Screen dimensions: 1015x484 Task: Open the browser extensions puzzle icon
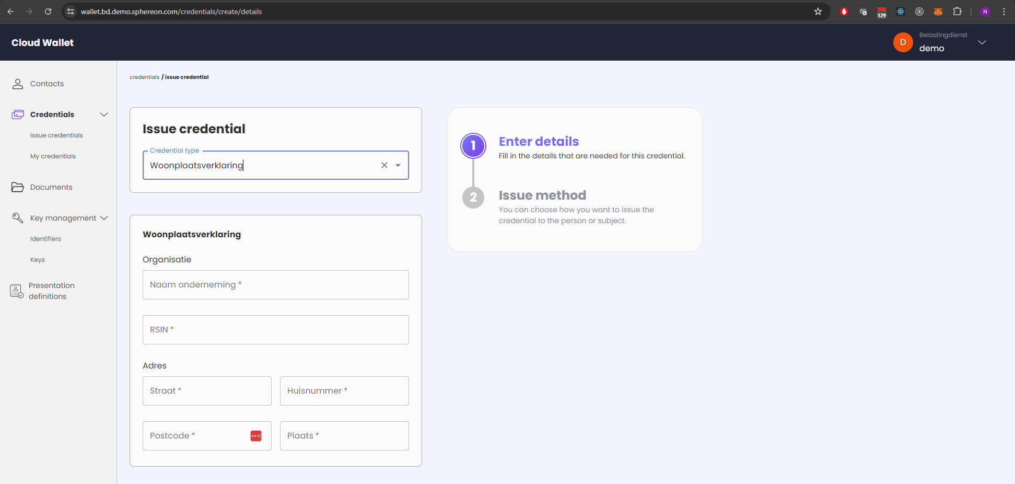pyautogui.click(x=957, y=11)
